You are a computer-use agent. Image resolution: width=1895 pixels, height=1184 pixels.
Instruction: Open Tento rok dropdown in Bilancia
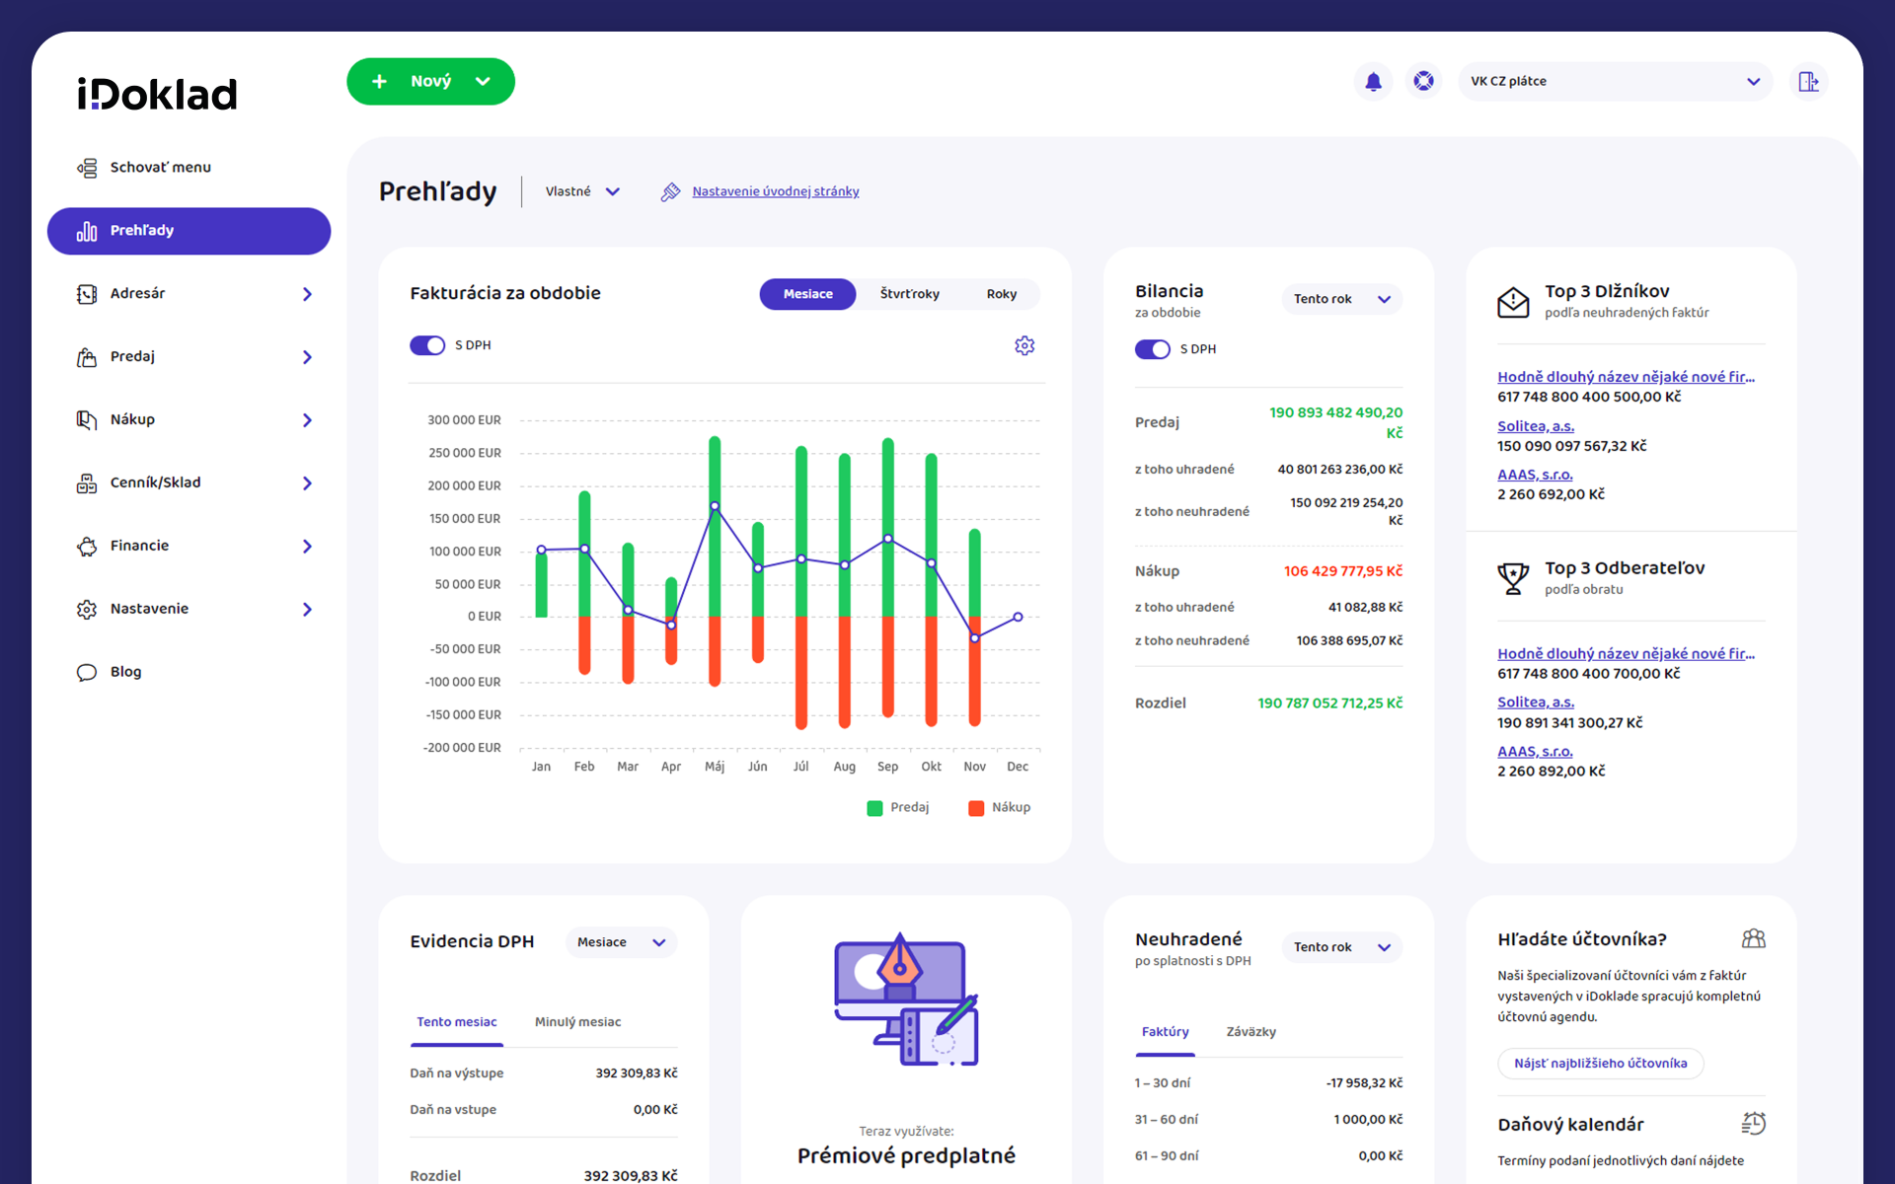click(x=1341, y=299)
